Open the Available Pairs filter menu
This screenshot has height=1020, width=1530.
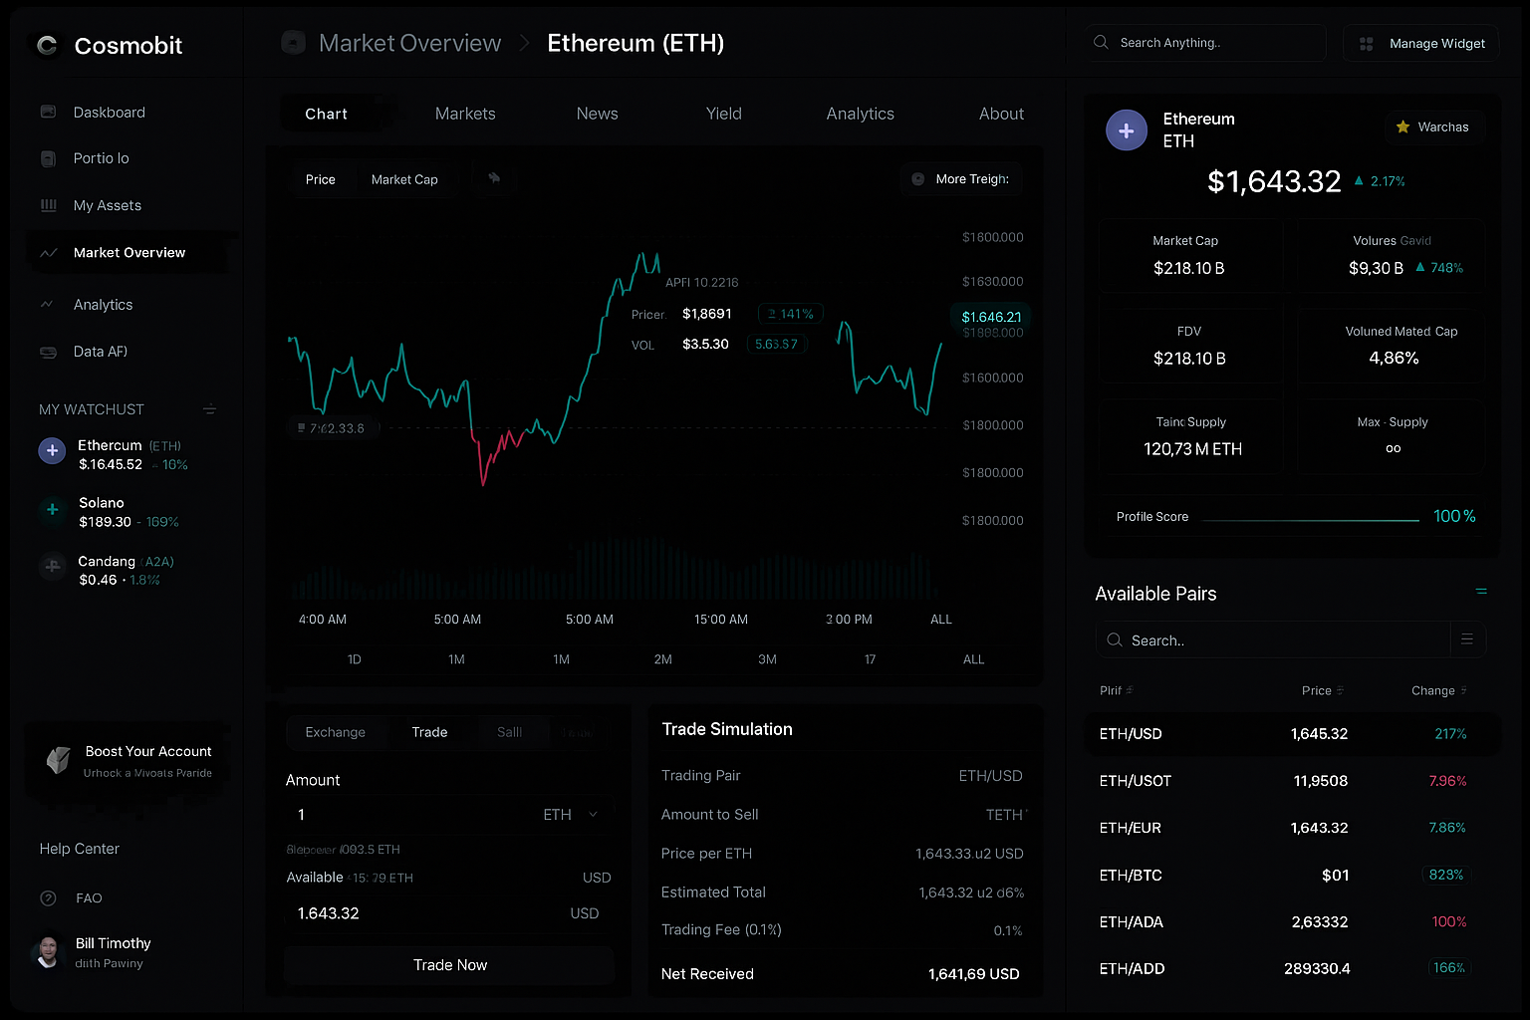1466,639
